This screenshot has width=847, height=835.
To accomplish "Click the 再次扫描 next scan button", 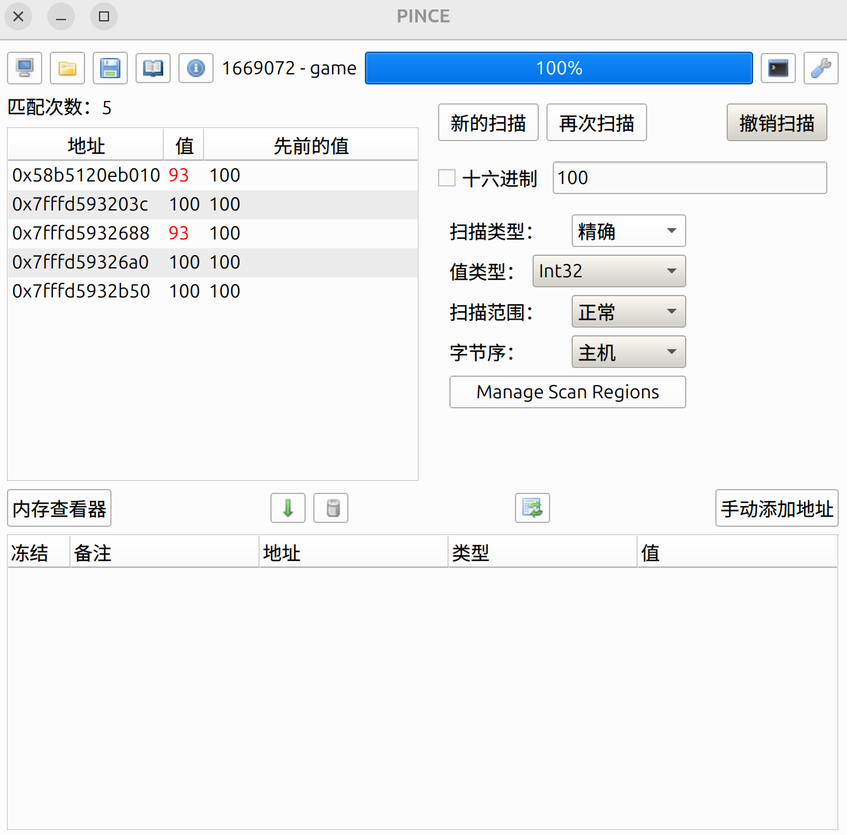I will pyautogui.click(x=596, y=123).
